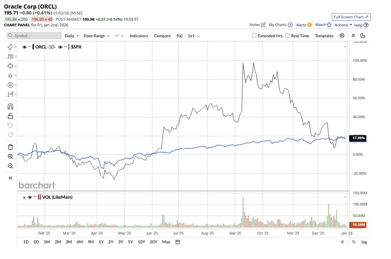The height and width of the screenshot is (259, 391).
Task: Collapse the main chart pane chevron
Action: coord(345,47)
